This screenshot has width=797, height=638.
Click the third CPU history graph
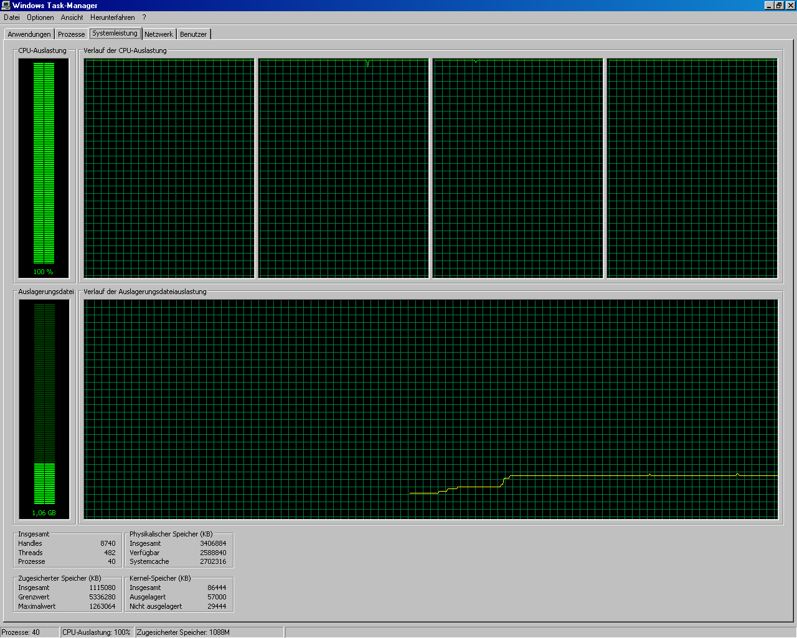[518, 168]
